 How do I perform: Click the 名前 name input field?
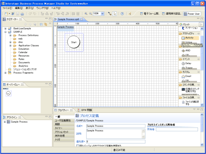[116, 126]
